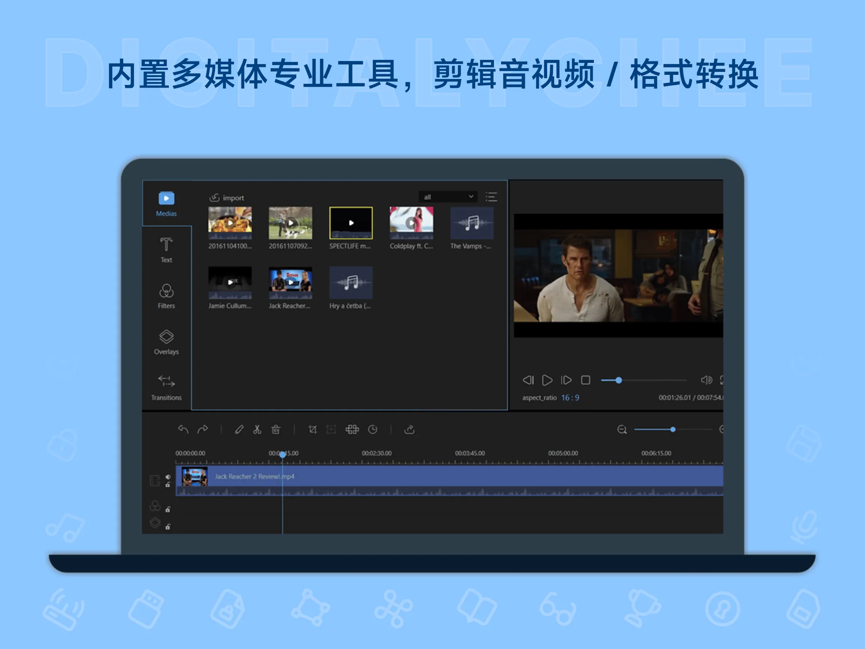Click the delete clip trash icon
The width and height of the screenshot is (865, 649).
pyautogui.click(x=276, y=429)
